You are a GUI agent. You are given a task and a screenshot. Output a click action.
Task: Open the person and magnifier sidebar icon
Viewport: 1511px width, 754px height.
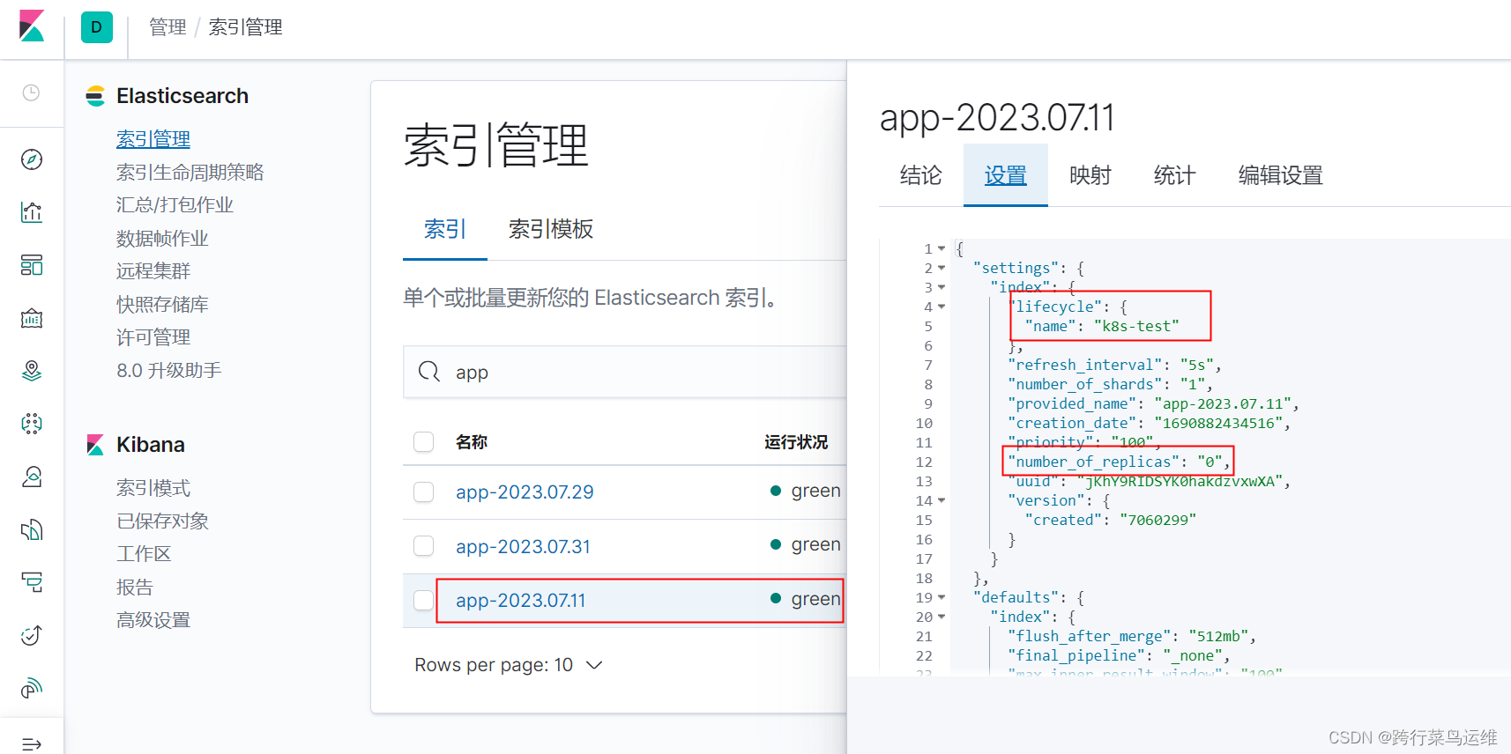[x=32, y=477]
